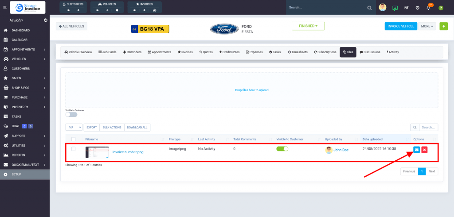Tick the select-all checkbox in the table header
The image size is (454, 217).
(x=74, y=139)
